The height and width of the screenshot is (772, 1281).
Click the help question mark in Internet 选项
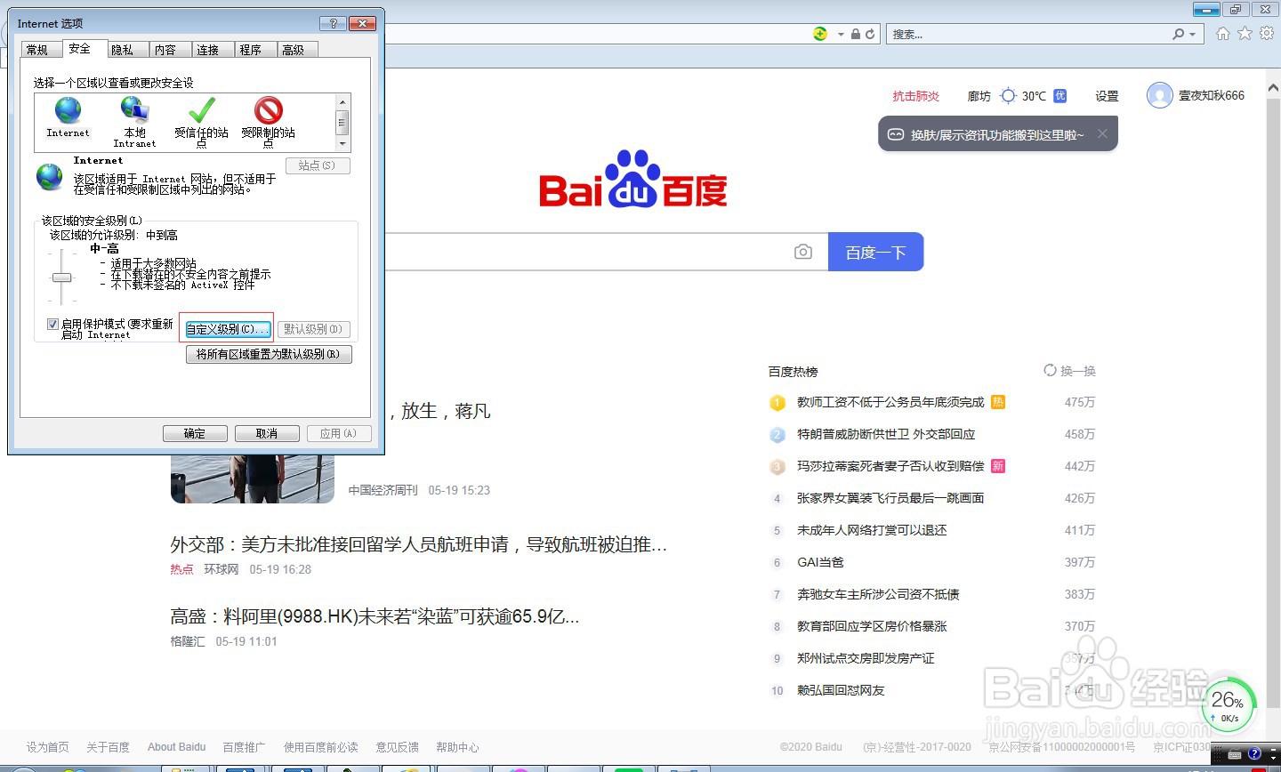tap(334, 23)
